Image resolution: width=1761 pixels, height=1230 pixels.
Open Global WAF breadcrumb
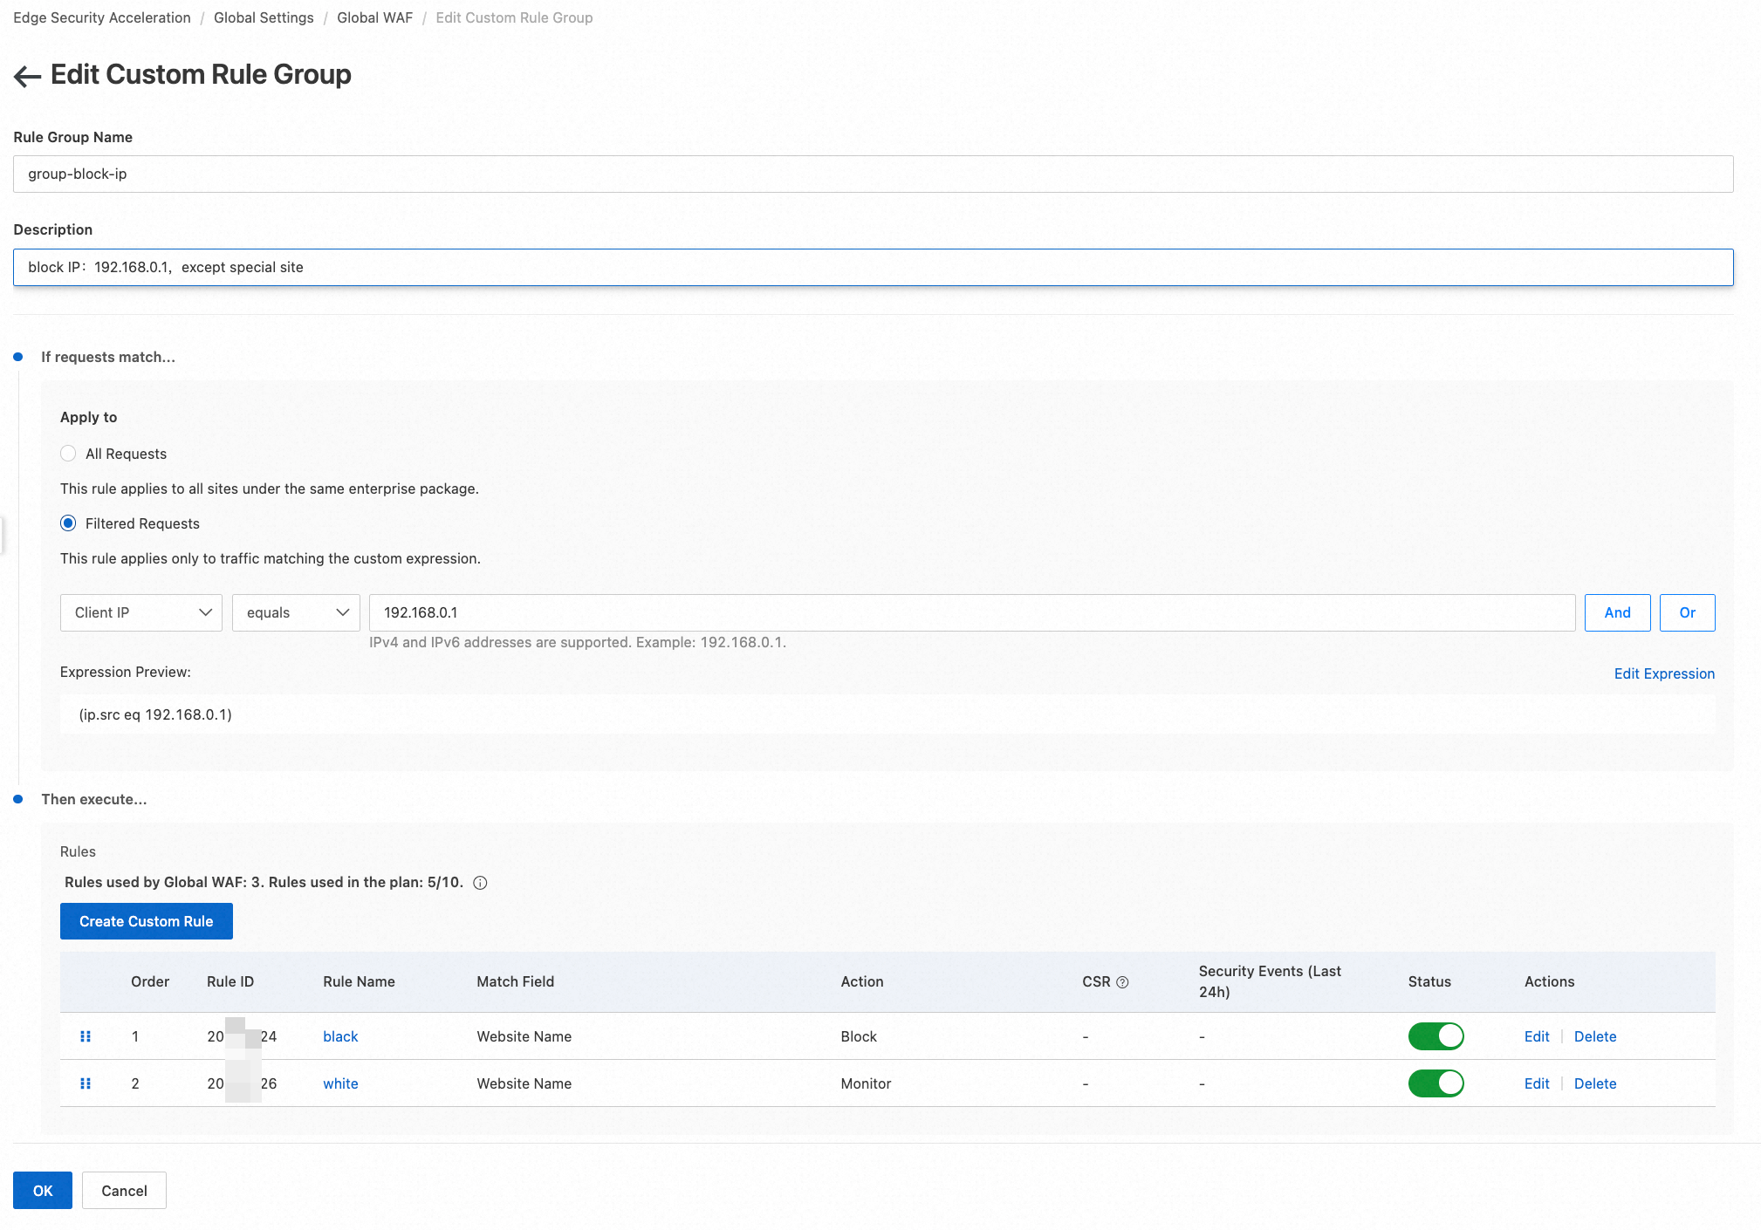pyautogui.click(x=374, y=17)
